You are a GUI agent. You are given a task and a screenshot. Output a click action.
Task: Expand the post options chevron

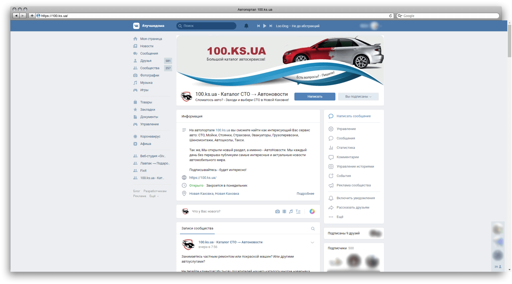[x=312, y=242]
